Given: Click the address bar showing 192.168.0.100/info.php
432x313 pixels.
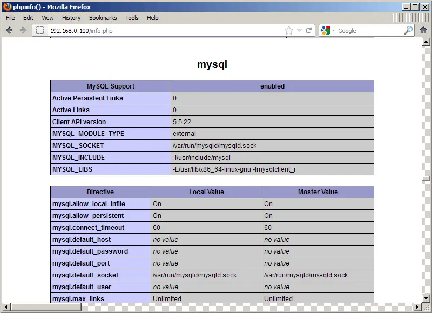Looking at the screenshot, I should [162, 31].
